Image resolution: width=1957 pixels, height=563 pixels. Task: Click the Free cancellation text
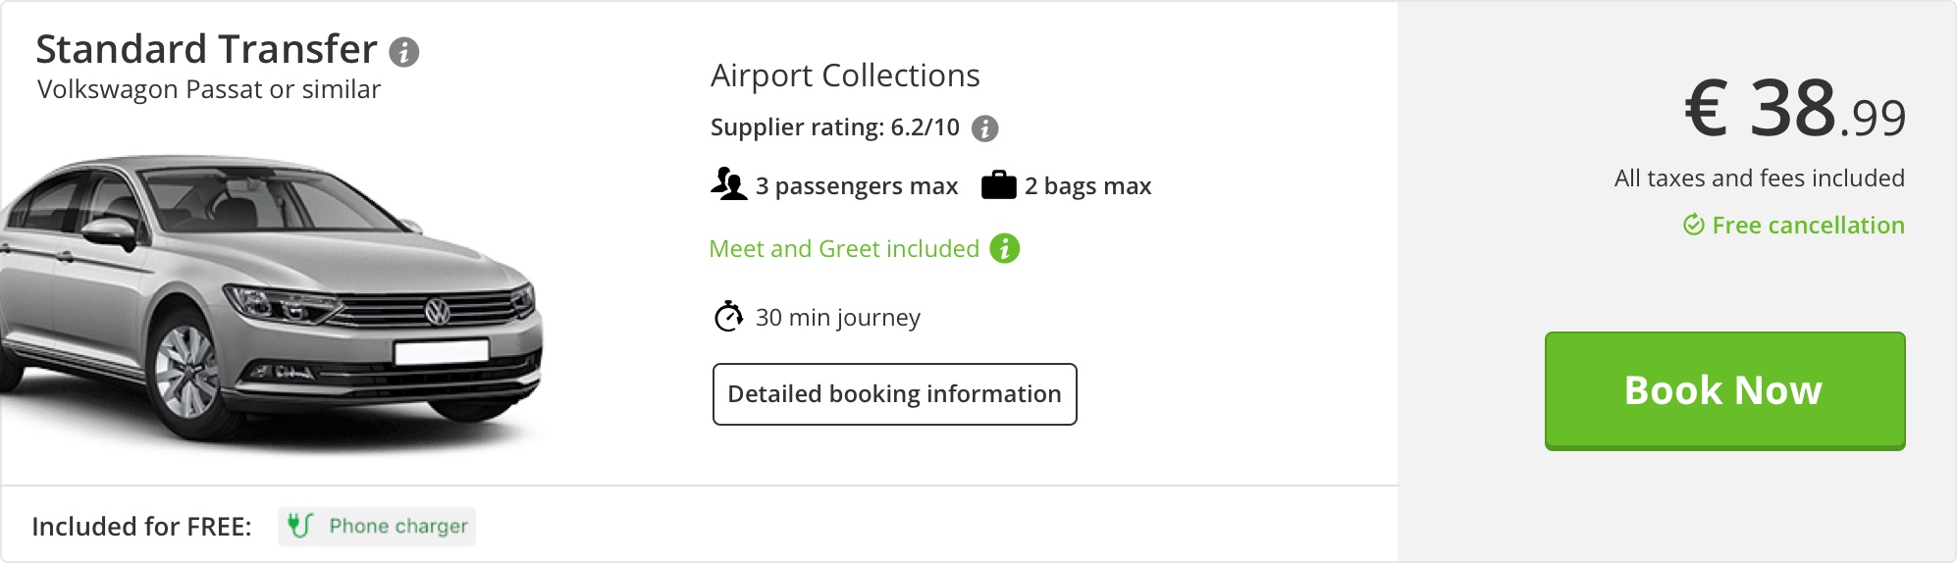tap(1808, 226)
